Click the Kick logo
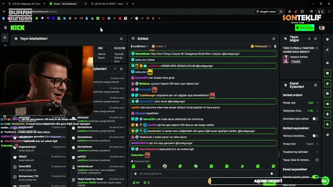 point(18,28)
